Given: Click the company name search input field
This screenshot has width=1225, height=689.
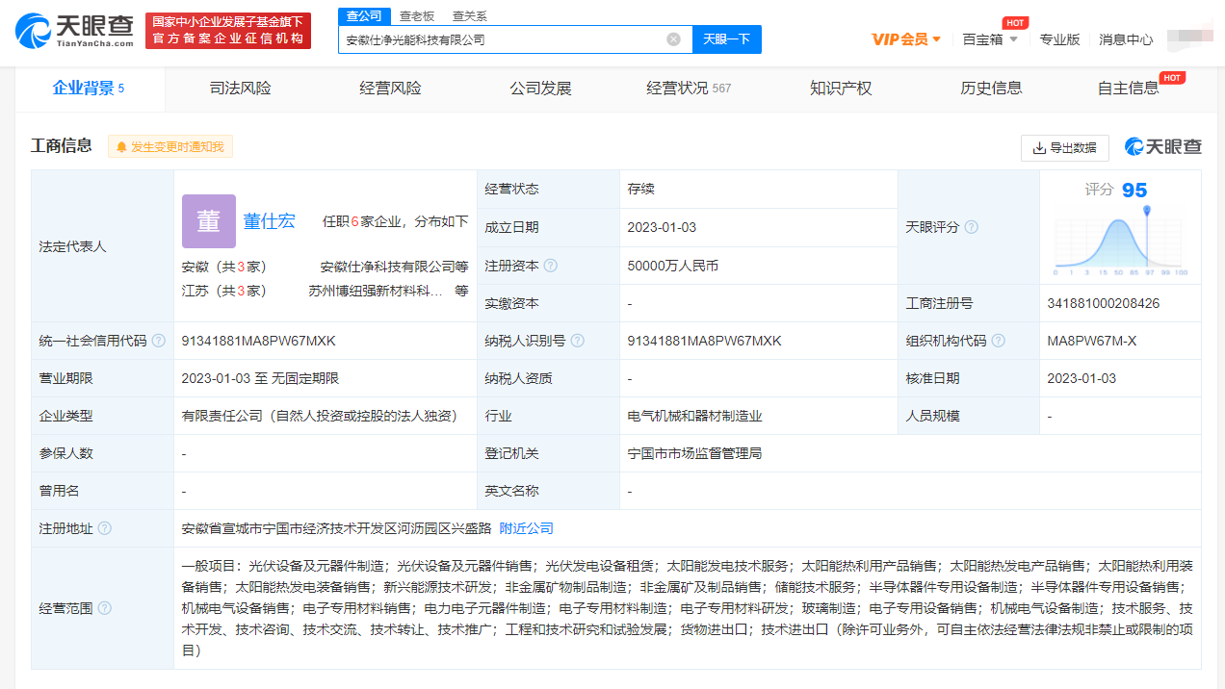Looking at the screenshot, I should pyautogui.click(x=501, y=39).
